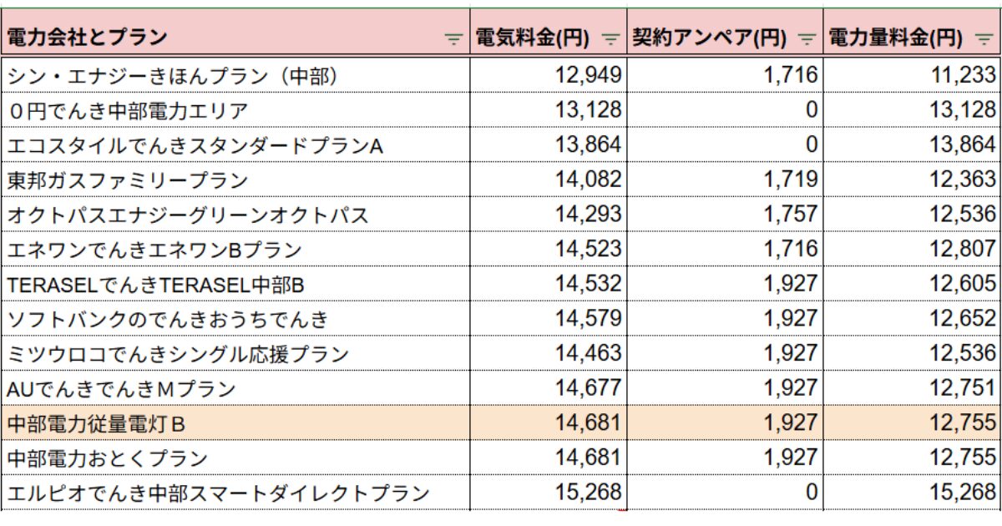
Task: Open filter icon for 電力会社とプラン column
Action: coord(453,38)
